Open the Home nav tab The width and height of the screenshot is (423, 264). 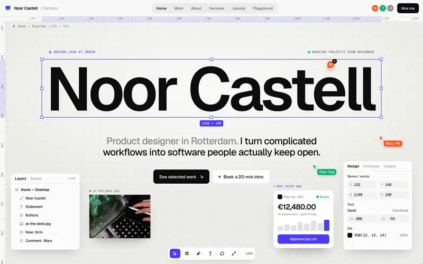[161, 8]
